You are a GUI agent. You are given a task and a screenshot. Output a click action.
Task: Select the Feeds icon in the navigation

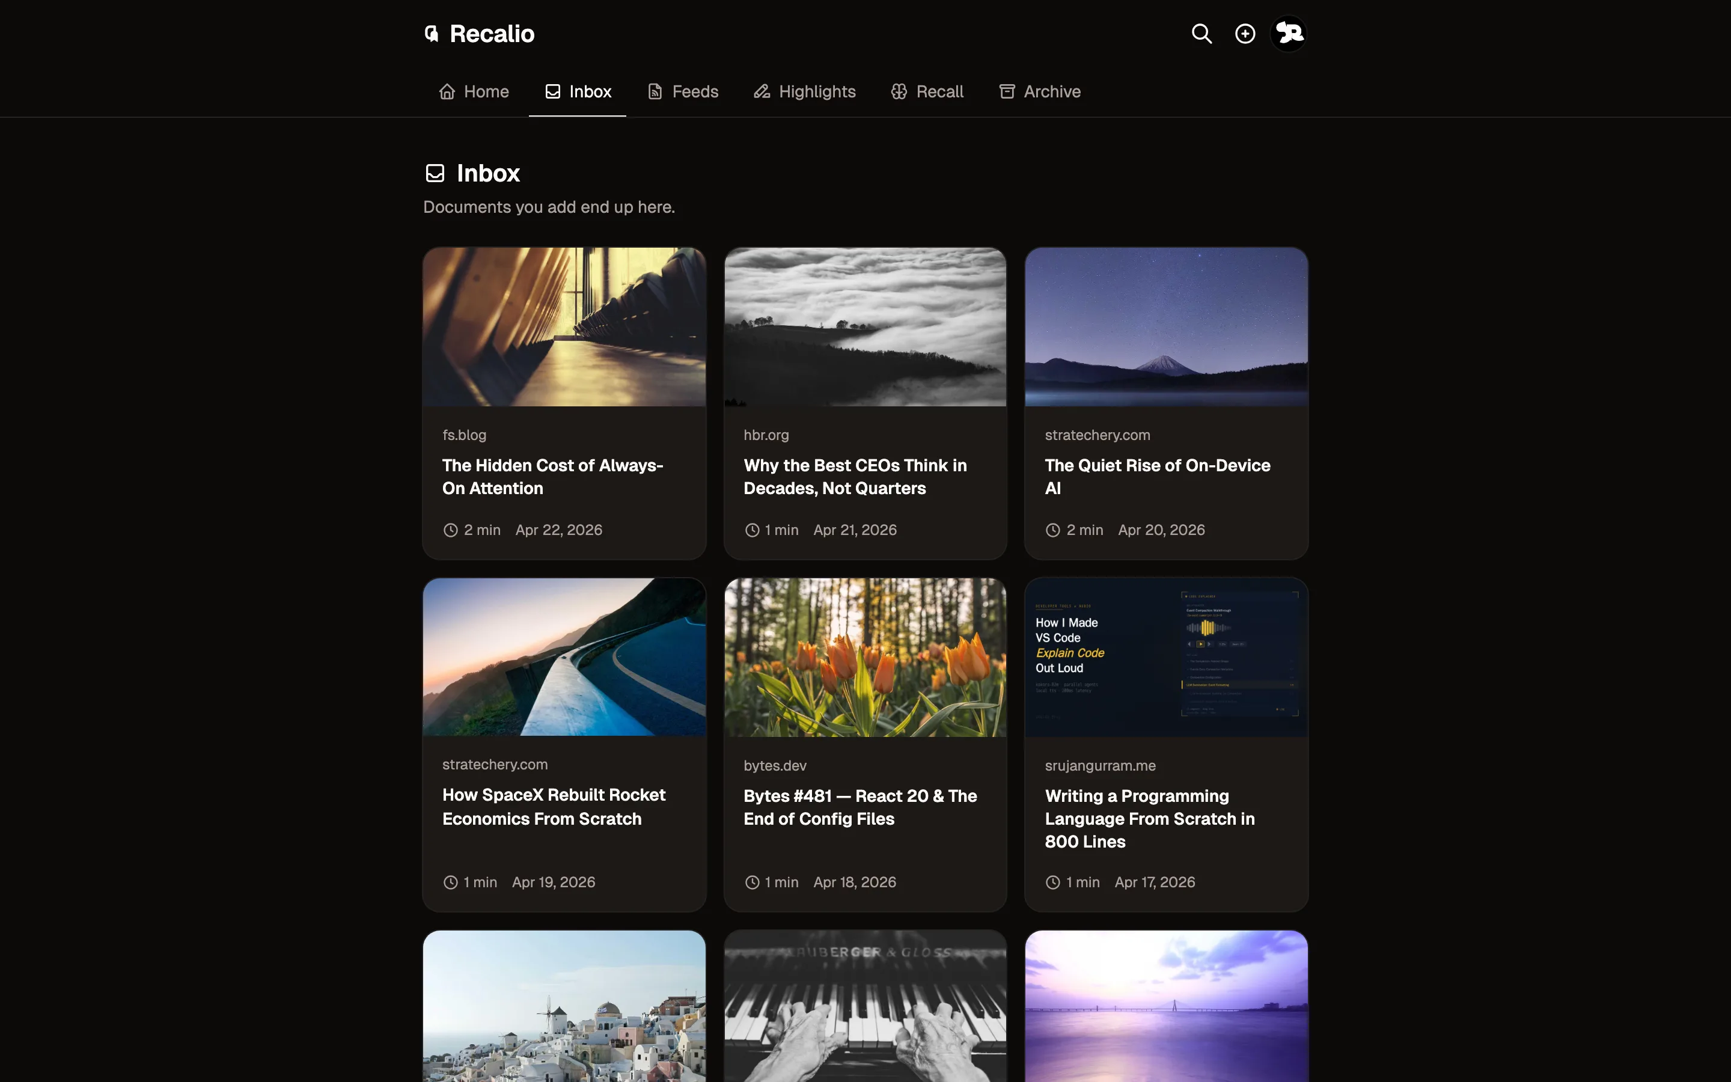click(655, 91)
